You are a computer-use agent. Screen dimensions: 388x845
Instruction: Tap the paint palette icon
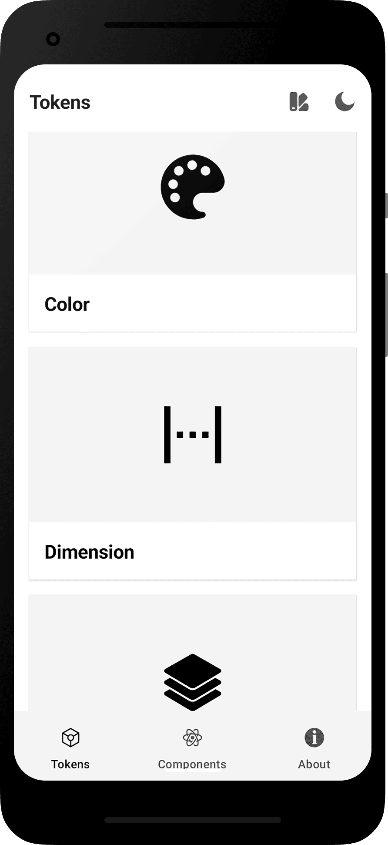[x=193, y=187]
